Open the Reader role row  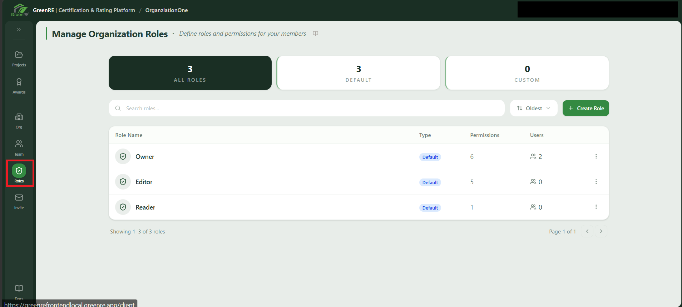[359, 207]
